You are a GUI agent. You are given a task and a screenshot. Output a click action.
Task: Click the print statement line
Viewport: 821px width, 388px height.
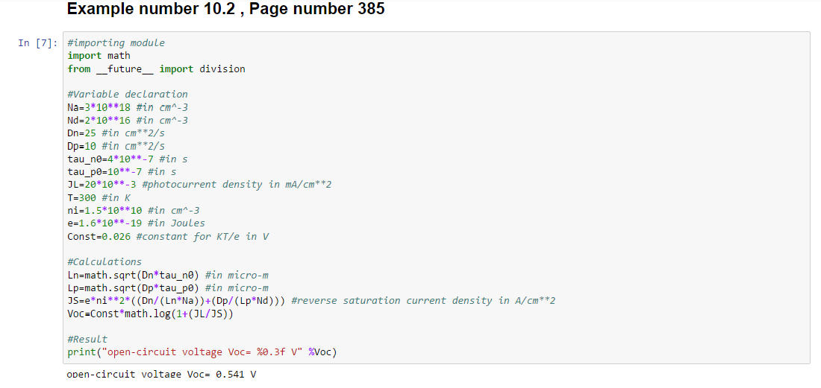coord(202,352)
